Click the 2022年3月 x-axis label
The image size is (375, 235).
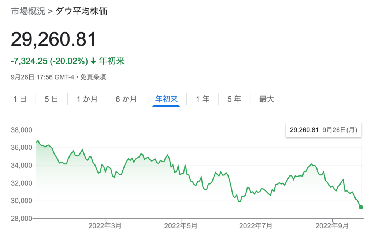coord(105,226)
